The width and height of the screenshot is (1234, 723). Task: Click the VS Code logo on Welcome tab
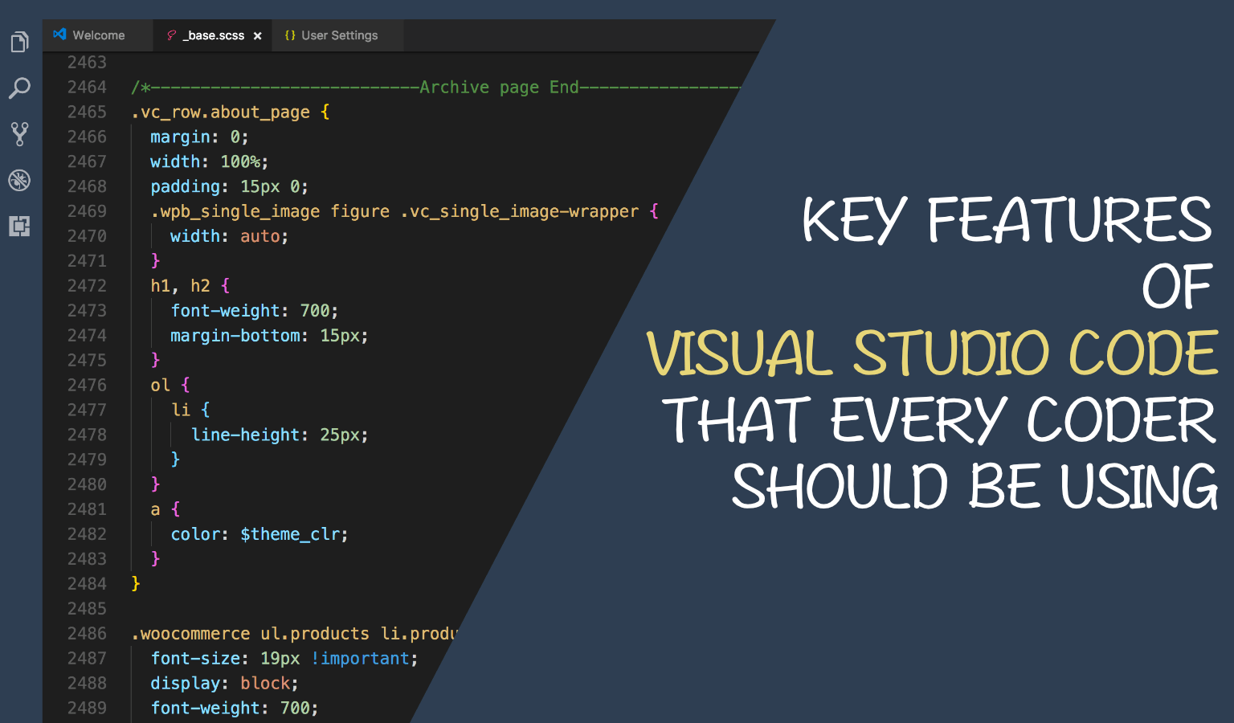click(59, 35)
